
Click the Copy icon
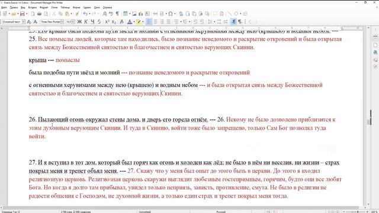pyautogui.click(x=60, y=14)
